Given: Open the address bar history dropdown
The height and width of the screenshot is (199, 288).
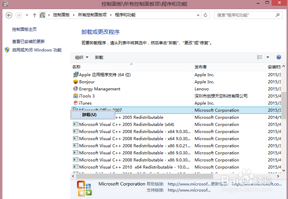Looking at the screenshot, I should pos(198,15).
